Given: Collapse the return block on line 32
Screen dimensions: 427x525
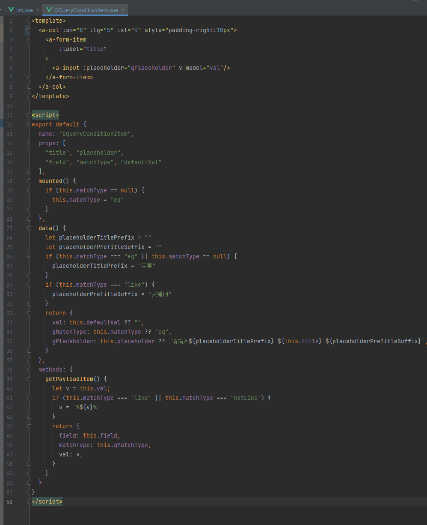Looking at the screenshot, I should click(29, 313).
